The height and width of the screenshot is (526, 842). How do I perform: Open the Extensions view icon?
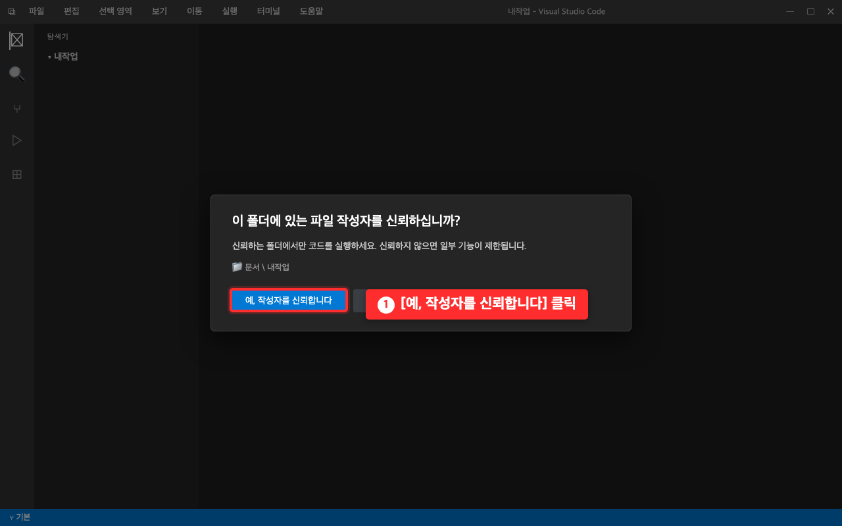click(x=17, y=174)
